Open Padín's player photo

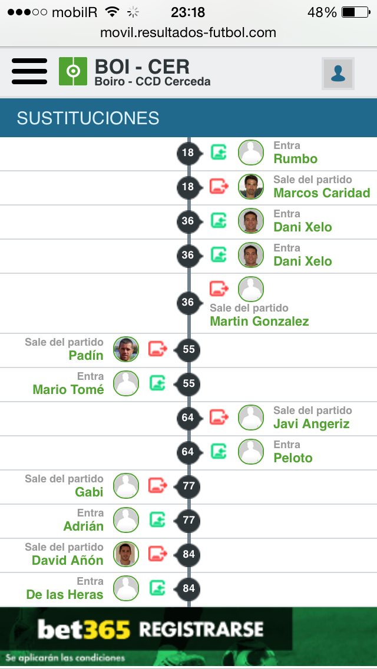[x=126, y=349]
